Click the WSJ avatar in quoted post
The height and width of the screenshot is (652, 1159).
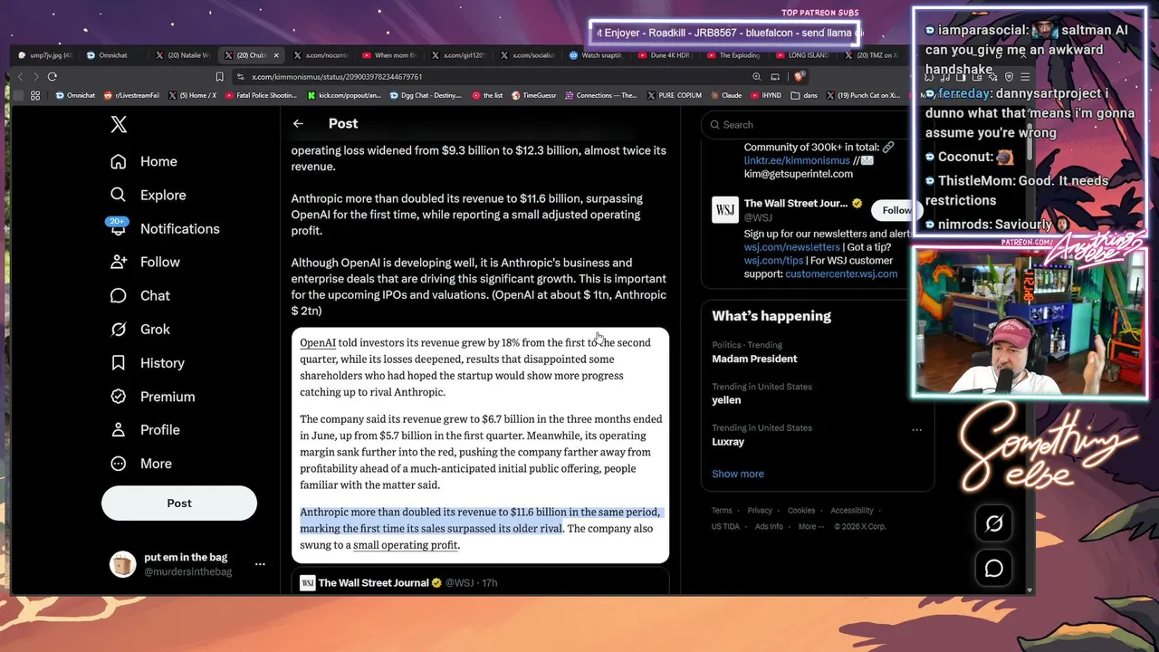(x=308, y=583)
